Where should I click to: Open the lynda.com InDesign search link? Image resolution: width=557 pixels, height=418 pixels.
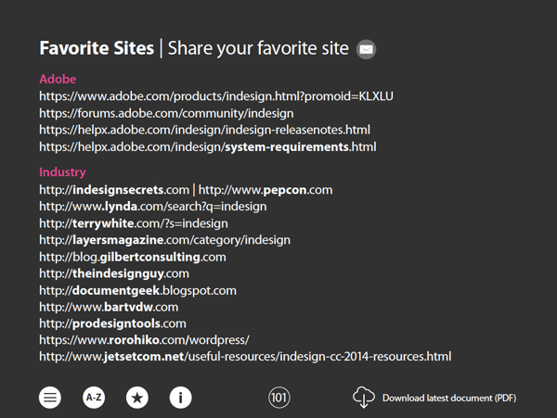(153, 207)
